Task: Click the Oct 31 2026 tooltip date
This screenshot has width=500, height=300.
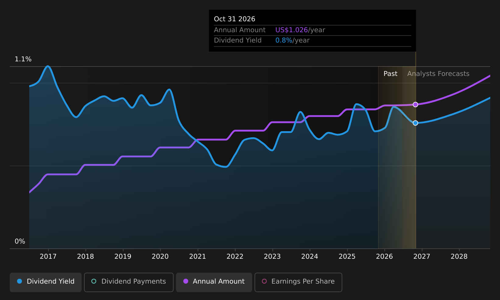Action: pos(234,19)
